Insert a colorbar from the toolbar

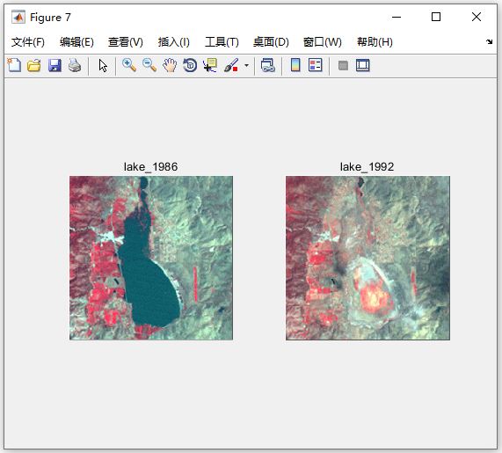coord(295,65)
